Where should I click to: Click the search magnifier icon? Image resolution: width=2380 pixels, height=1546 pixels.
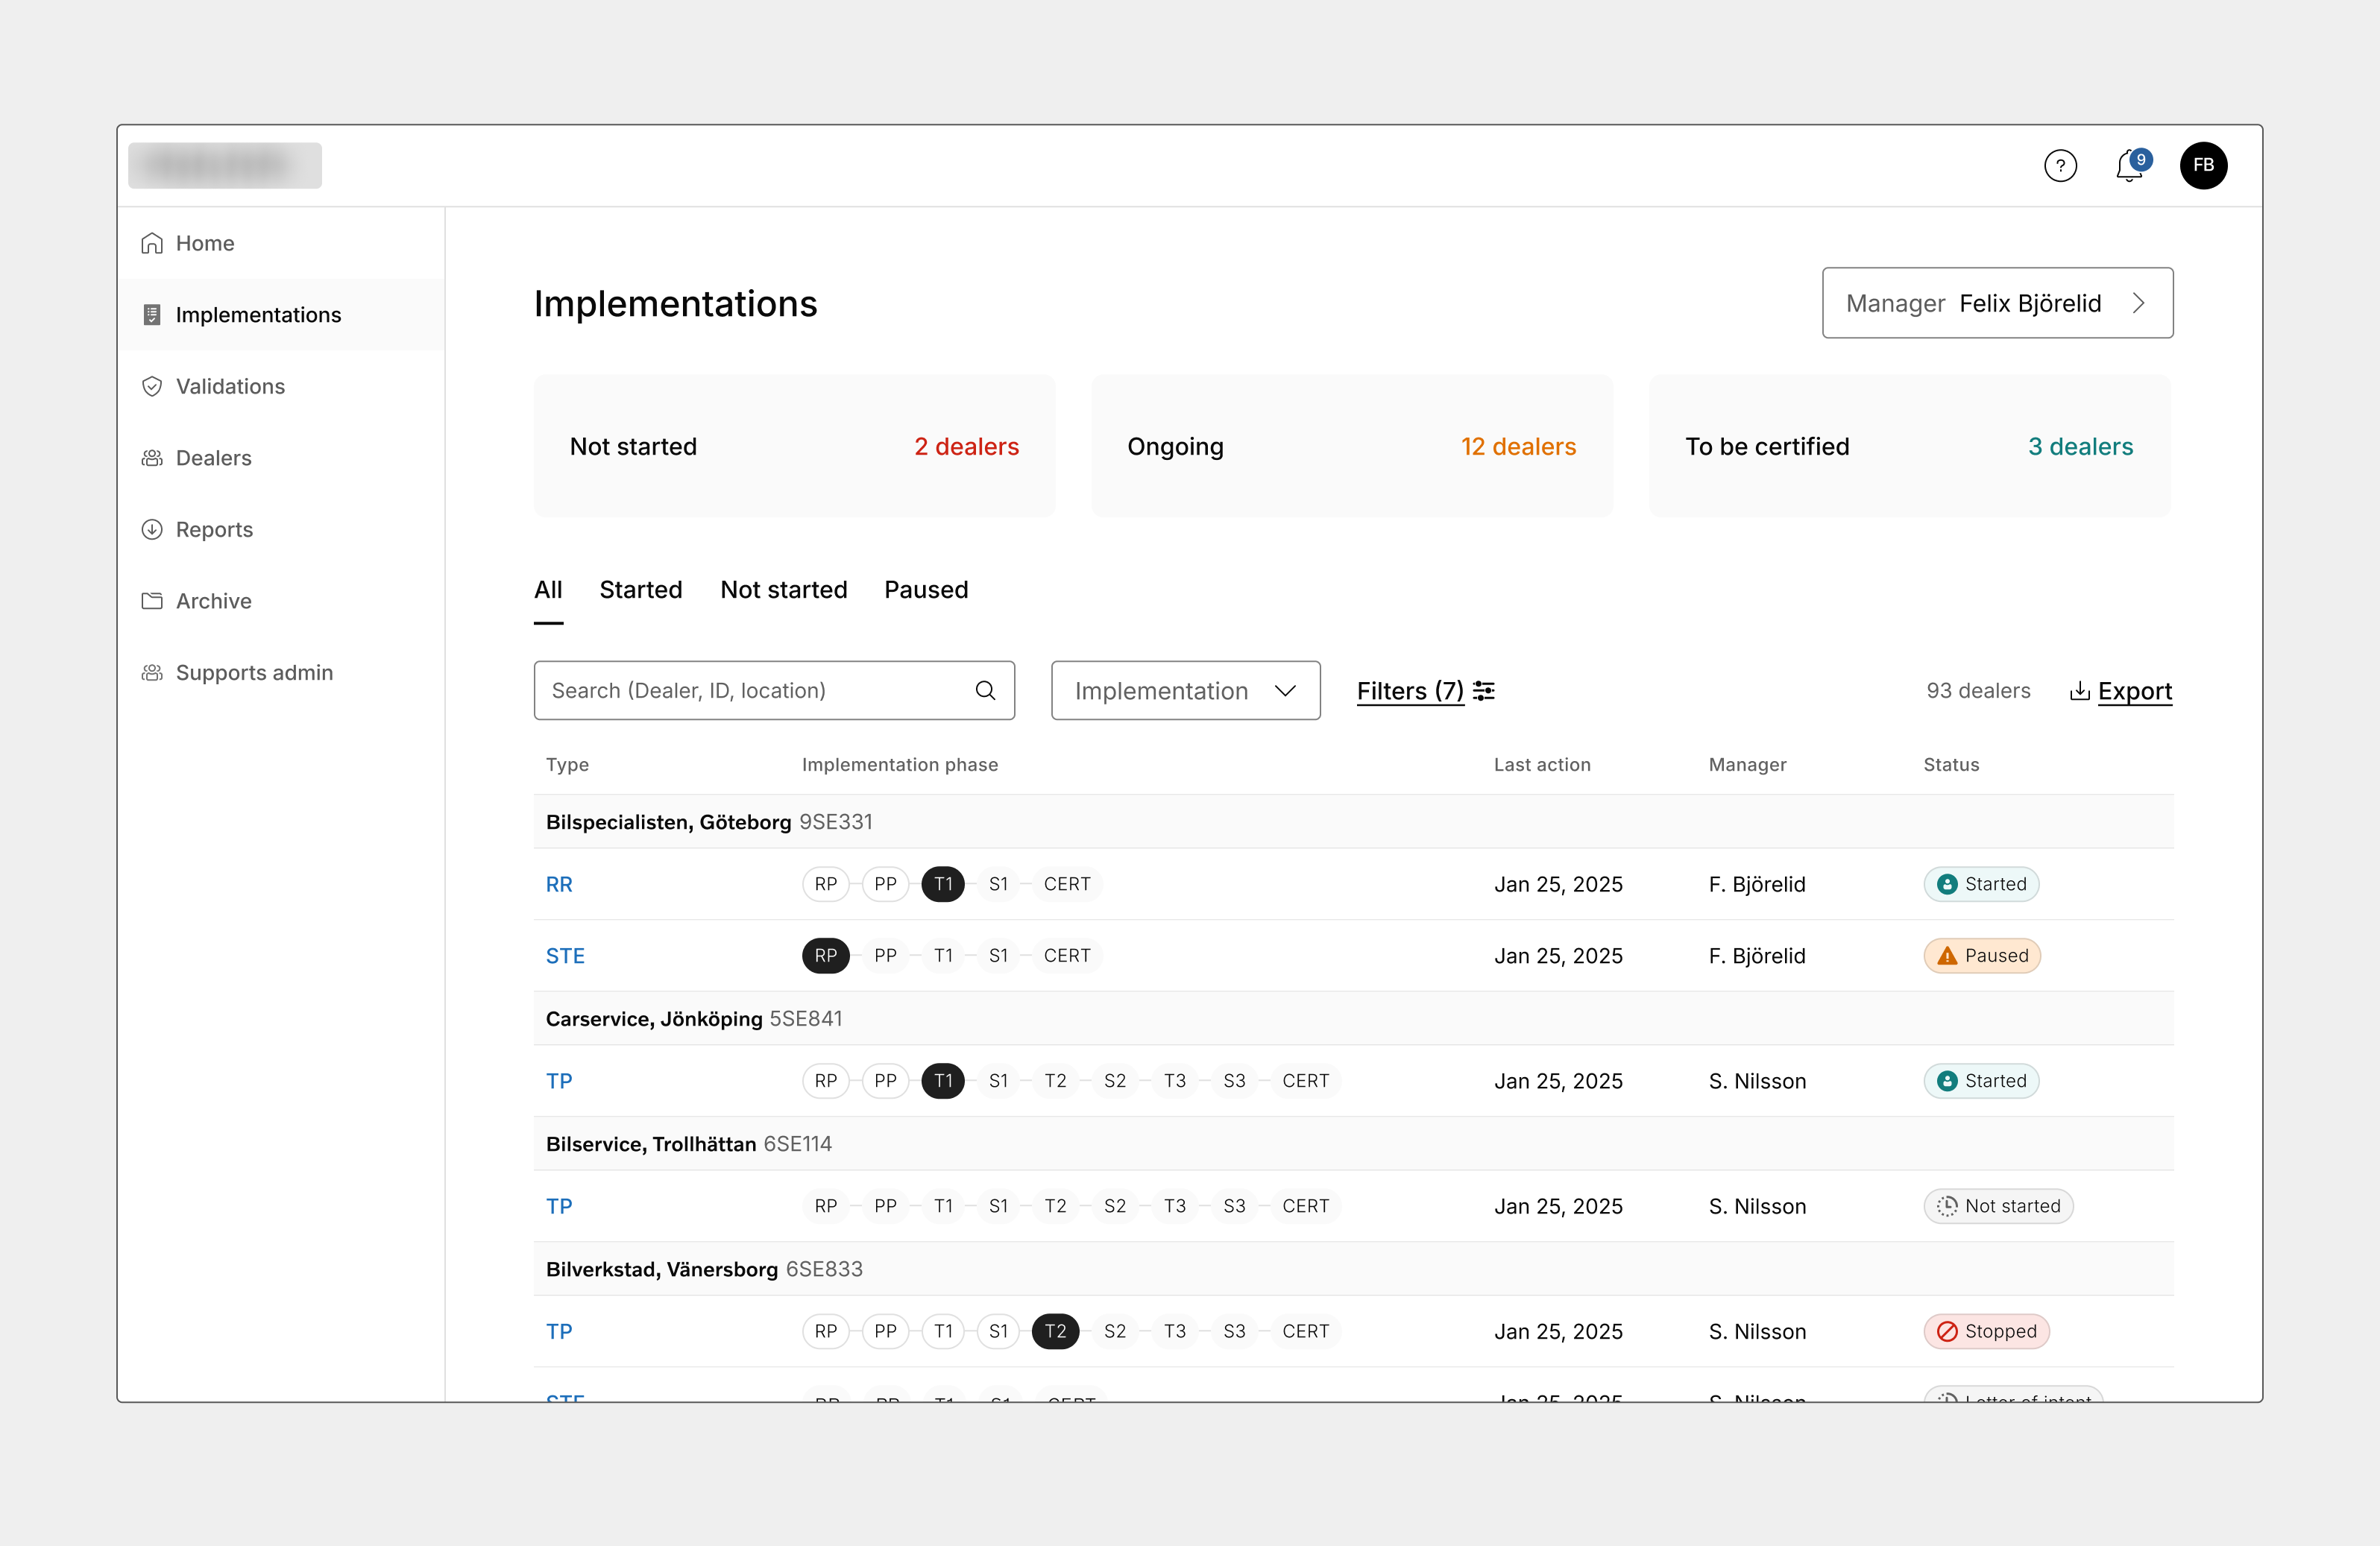(985, 690)
